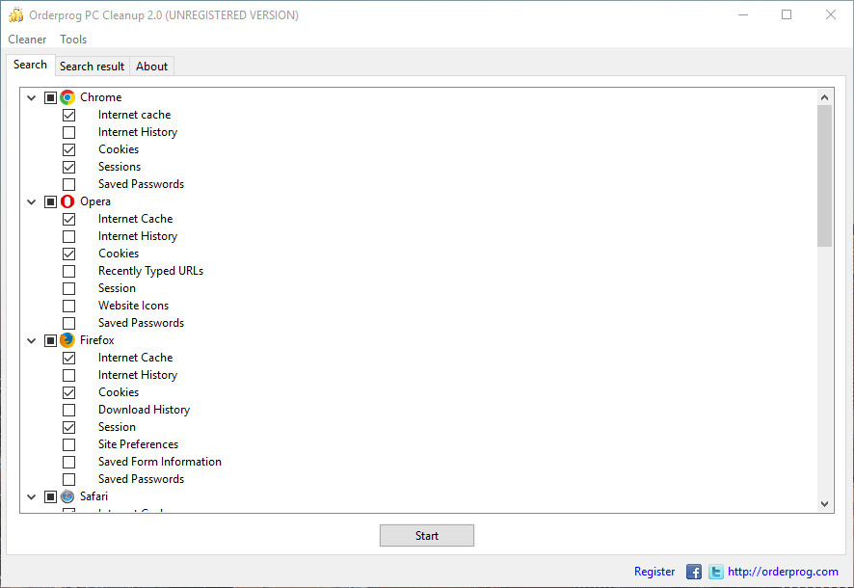Check Chrome Internet History
Screen dimensions: 854x588
68,132
